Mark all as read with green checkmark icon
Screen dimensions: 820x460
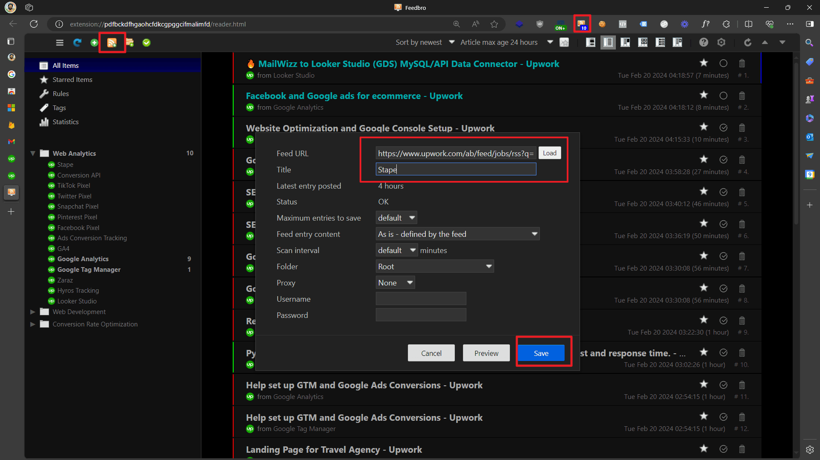(146, 43)
